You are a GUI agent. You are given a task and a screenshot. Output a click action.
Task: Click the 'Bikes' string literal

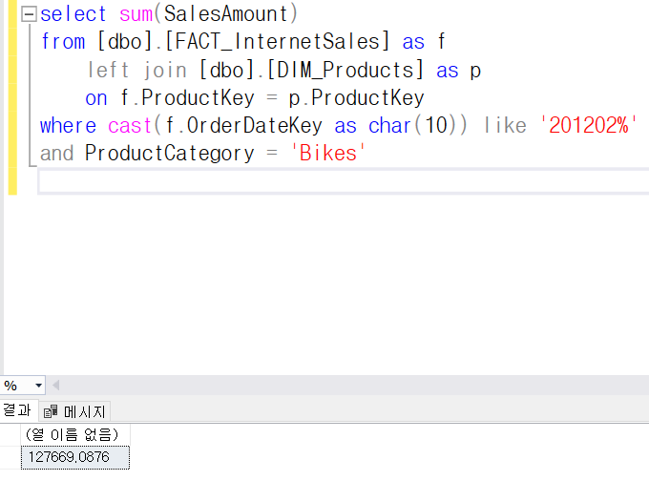pyautogui.click(x=327, y=153)
